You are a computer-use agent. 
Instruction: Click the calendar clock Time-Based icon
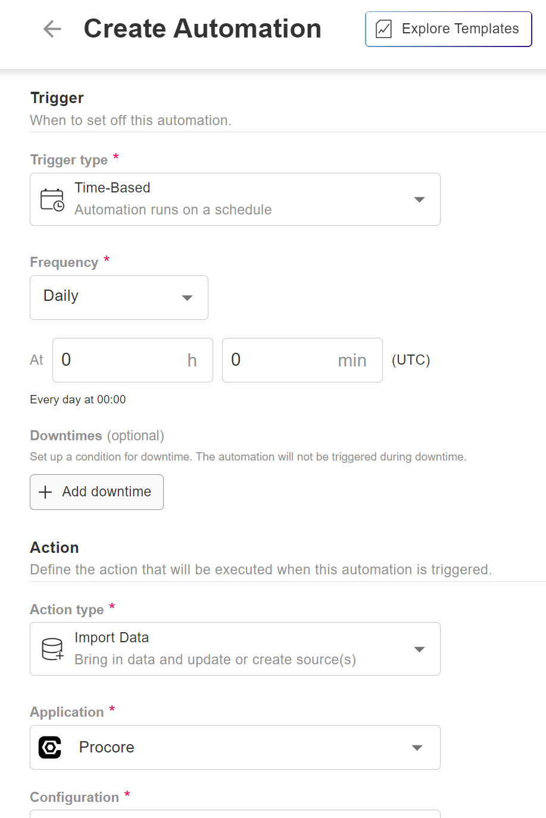[x=52, y=200]
